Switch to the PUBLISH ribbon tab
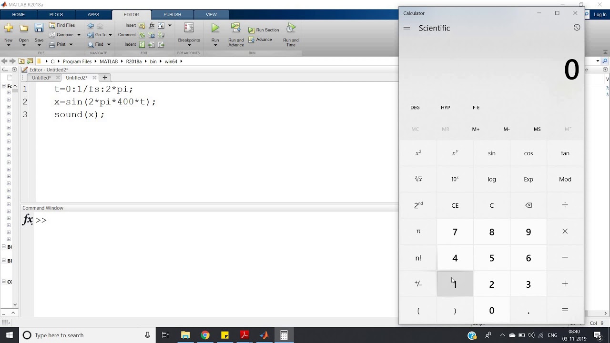The height and width of the screenshot is (343, 610). [x=172, y=15]
